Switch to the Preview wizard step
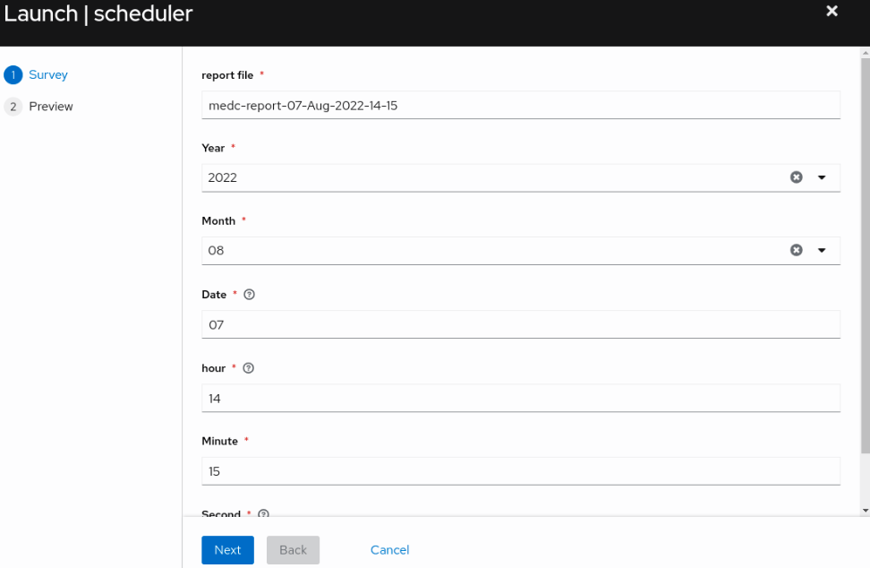 50,107
